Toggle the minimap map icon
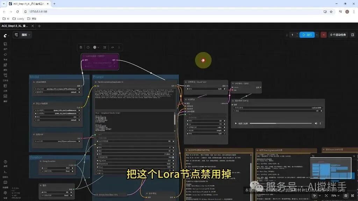This screenshot has width=358, height=201. pos(346,195)
